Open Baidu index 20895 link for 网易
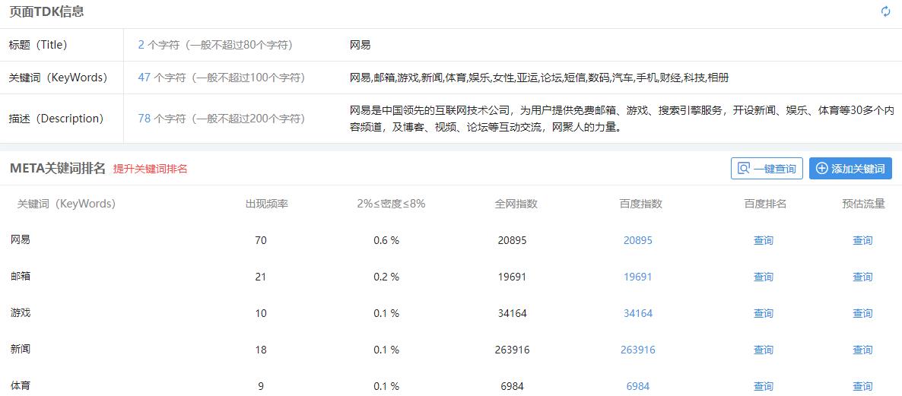This screenshot has height=396, width=902. pos(638,240)
